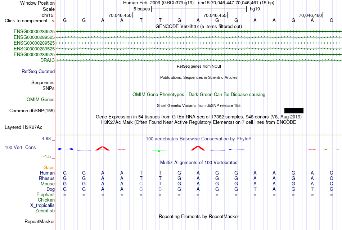The width and height of the screenshot is (342, 230).
Task: Open the OMIM Genes track label
Action: coord(41,99)
